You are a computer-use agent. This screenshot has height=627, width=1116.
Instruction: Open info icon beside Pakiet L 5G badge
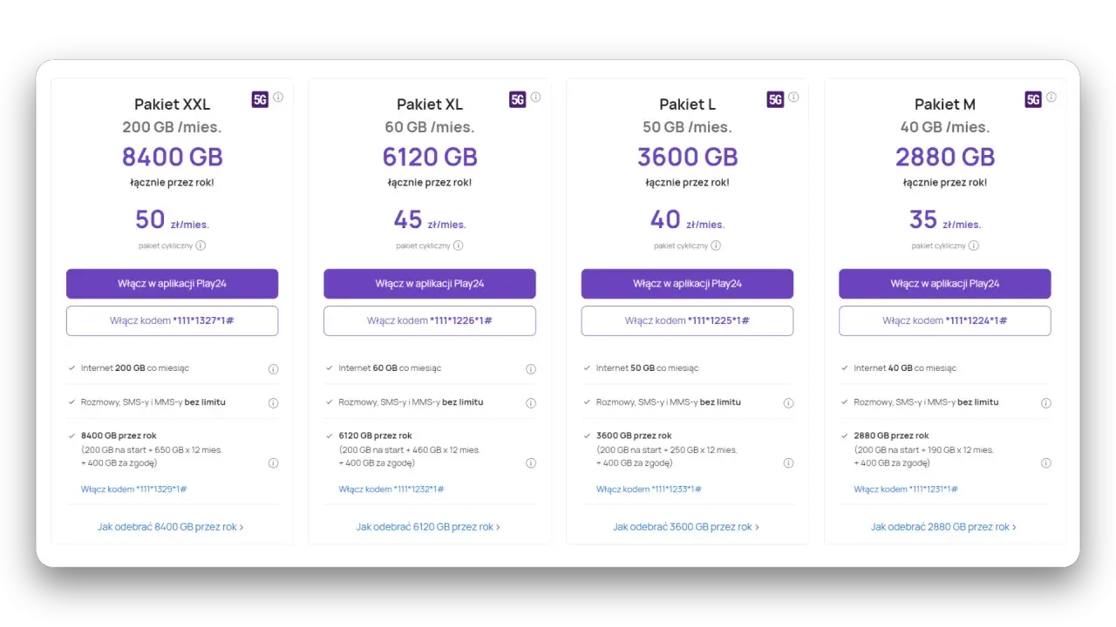click(x=793, y=98)
